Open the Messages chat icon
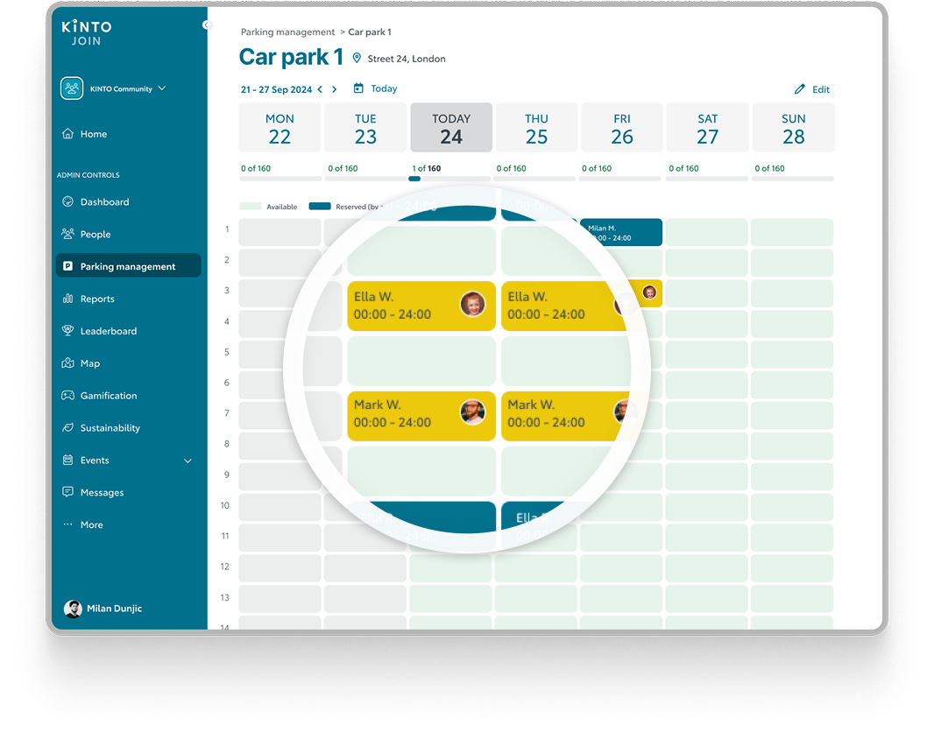Screen dimensions: 934x739 tap(67, 492)
